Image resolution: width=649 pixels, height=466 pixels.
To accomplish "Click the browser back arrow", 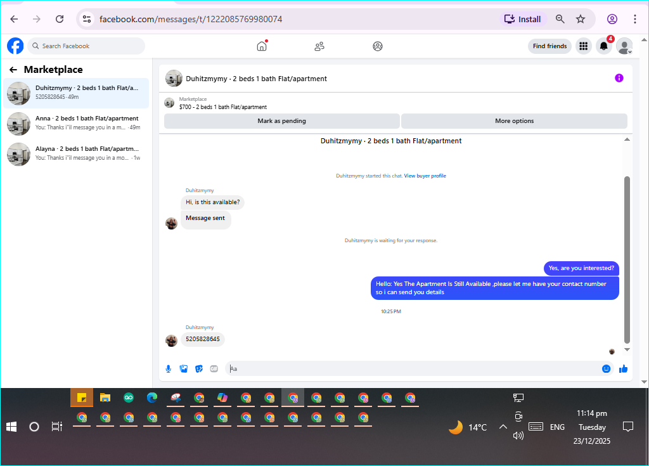I will pos(14,19).
